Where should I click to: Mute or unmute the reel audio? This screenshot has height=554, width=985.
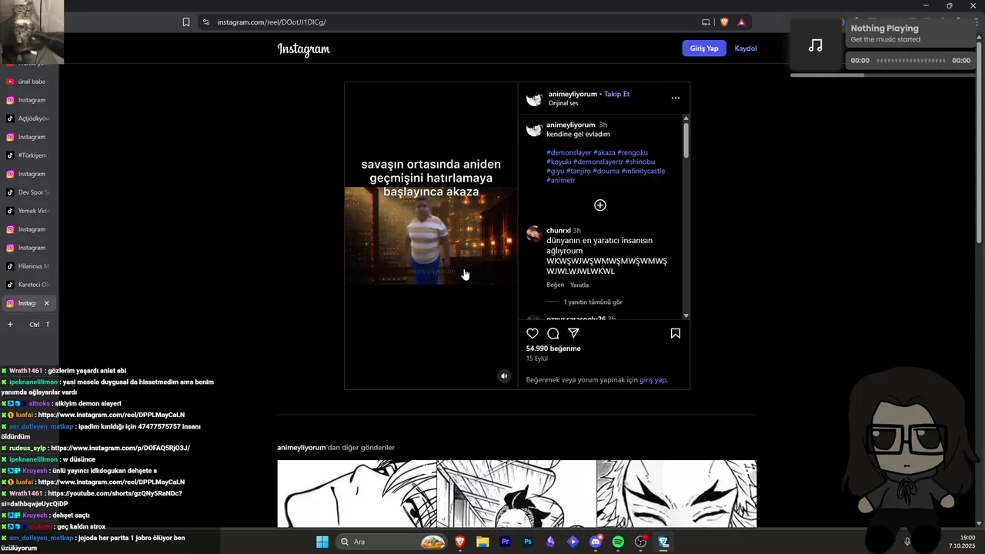(504, 376)
